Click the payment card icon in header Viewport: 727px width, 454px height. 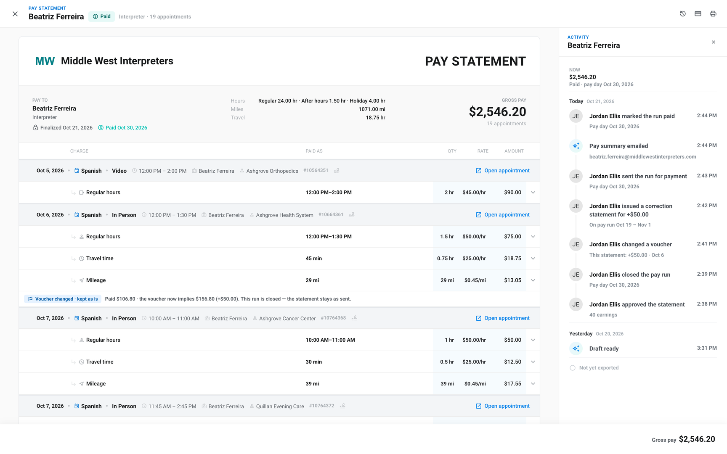(698, 14)
